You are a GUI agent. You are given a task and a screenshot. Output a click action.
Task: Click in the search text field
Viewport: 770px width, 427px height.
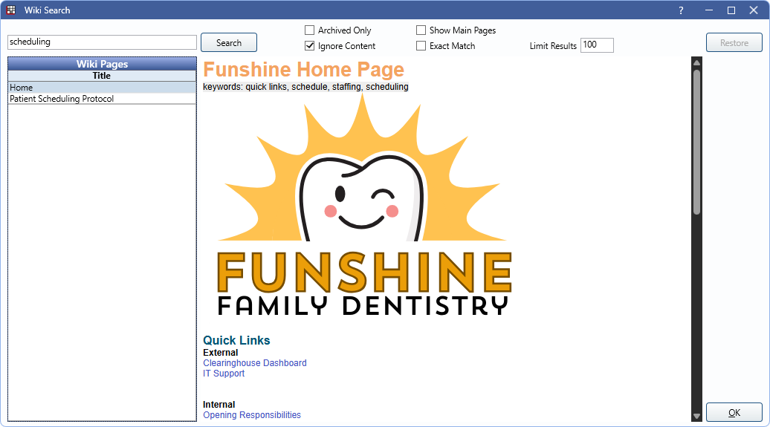[102, 42]
